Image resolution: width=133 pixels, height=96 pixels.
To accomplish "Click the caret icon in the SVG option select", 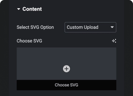I will coord(112,27).
